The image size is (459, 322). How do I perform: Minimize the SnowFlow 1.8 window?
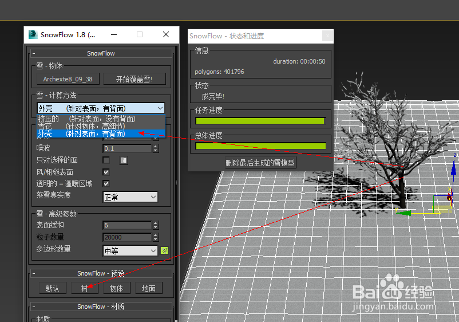114,34
